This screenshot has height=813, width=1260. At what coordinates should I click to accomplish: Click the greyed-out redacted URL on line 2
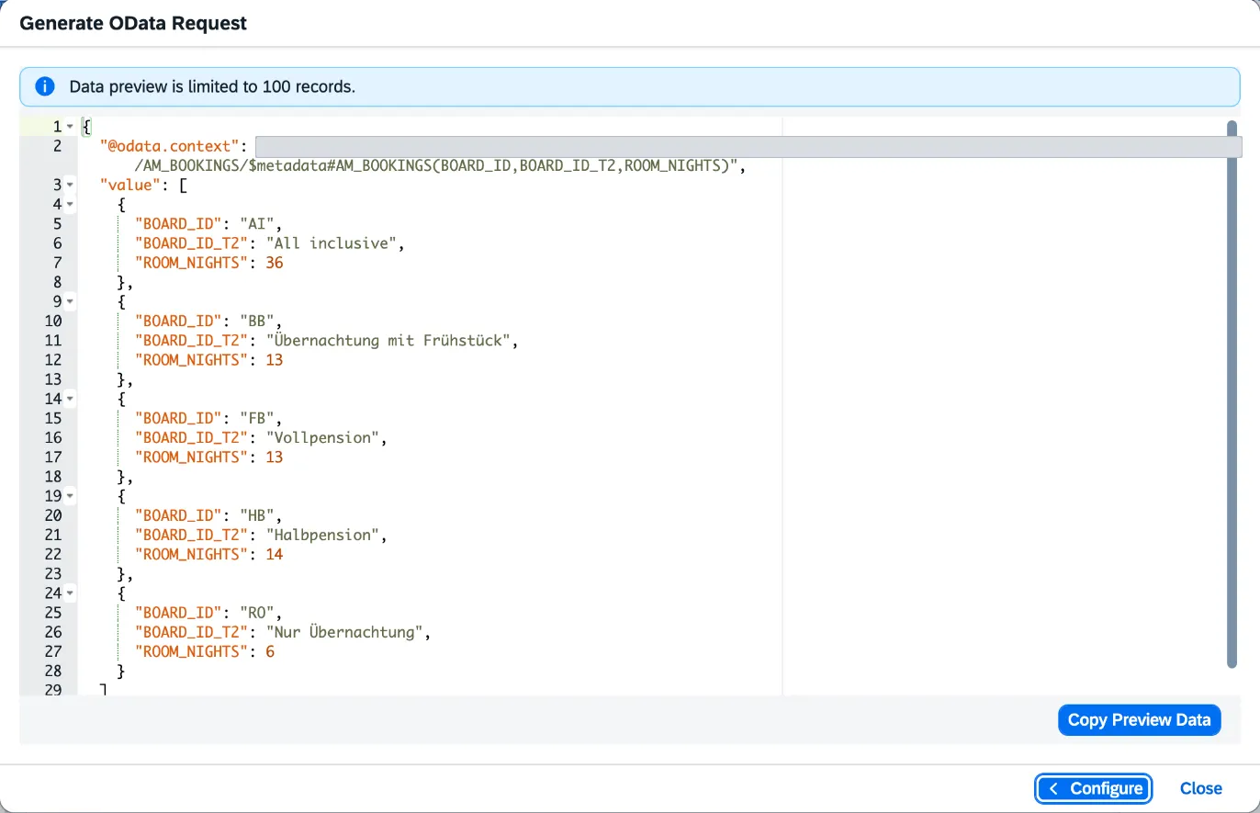(748, 146)
